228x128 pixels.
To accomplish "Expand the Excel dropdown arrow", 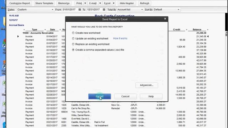I will pos(114,3).
